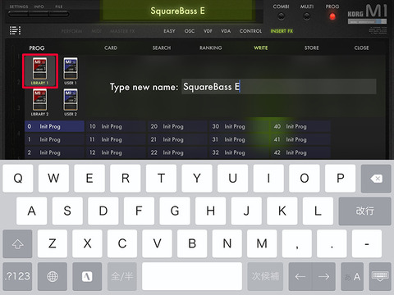Image resolution: width=394 pixels, height=295 pixels.
Task: Tap the return (改行) key
Action: pos(364,211)
